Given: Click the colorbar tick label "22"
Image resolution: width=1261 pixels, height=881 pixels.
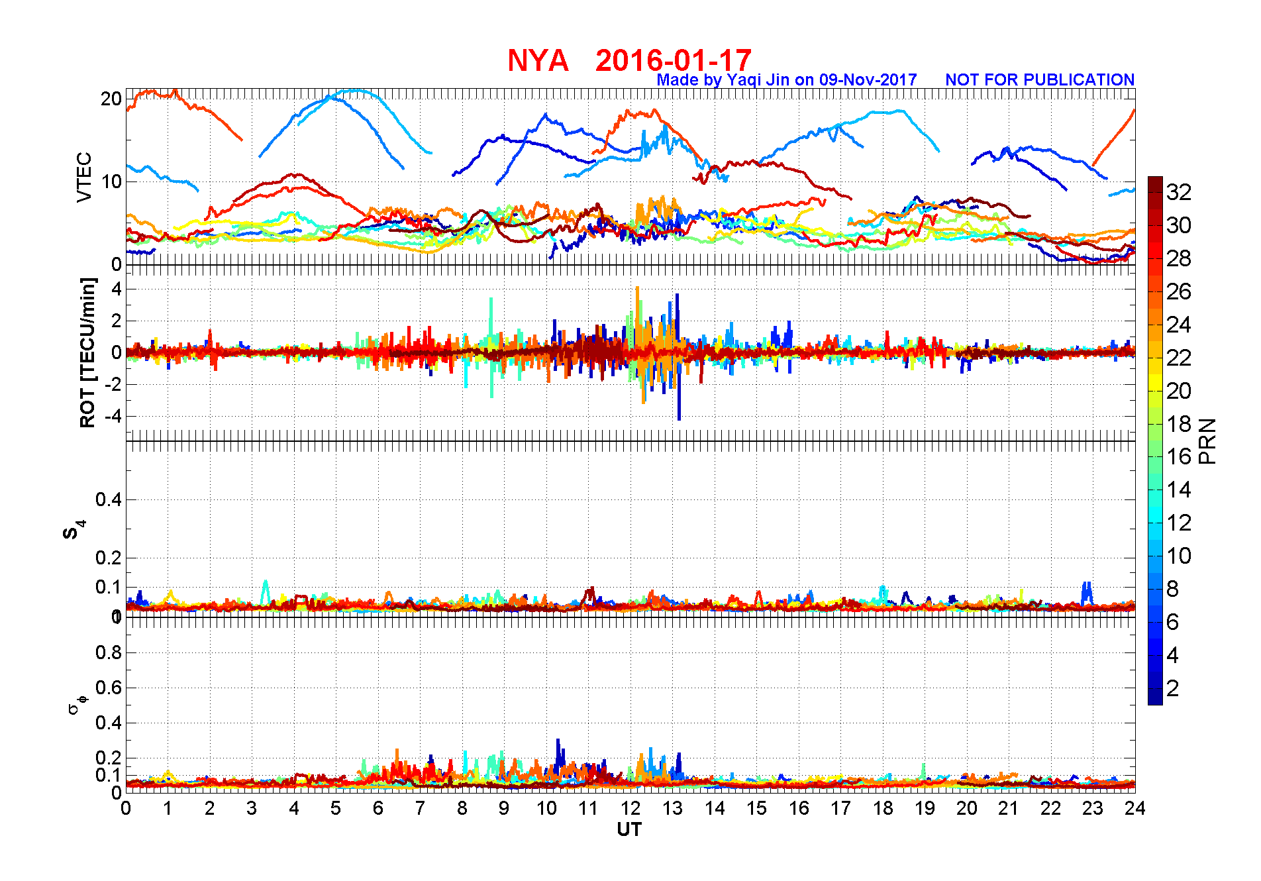Looking at the screenshot, I should (x=1179, y=358).
